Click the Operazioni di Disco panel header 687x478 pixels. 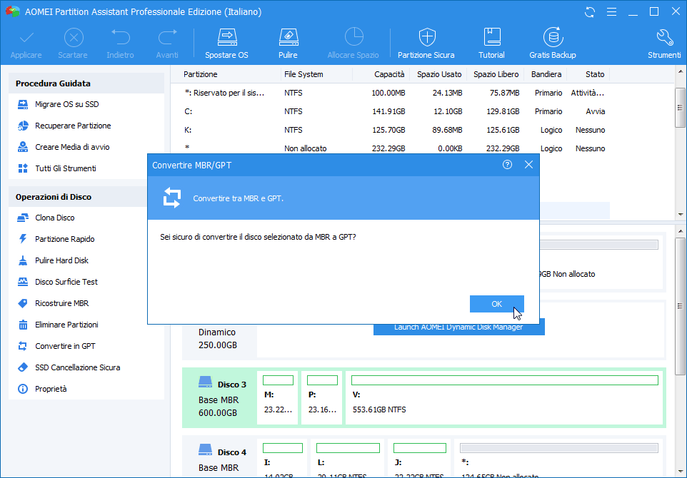[79, 197]
